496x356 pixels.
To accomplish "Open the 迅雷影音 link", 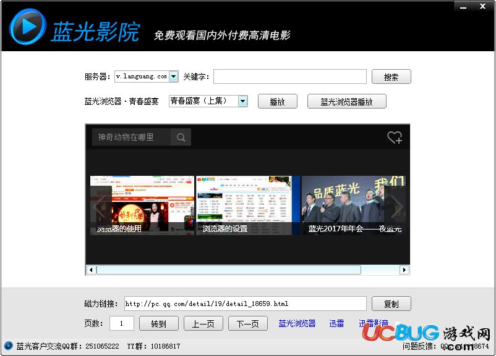I will (374, 323).
